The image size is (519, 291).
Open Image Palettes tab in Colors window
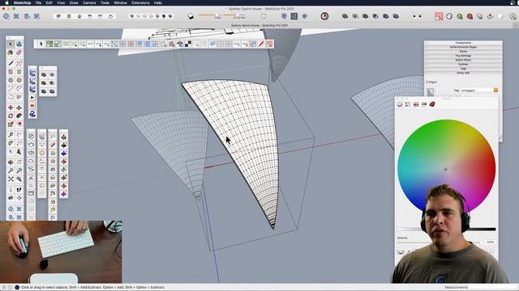424,104
